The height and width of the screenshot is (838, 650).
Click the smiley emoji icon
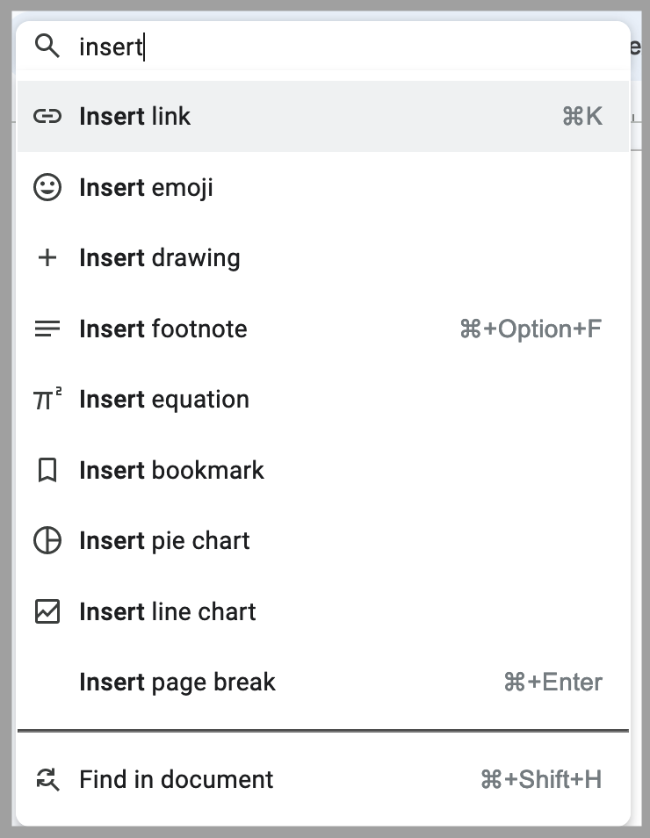[47, 187]
